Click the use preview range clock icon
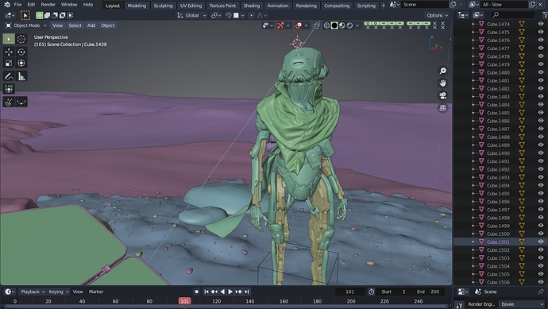548x309 pixels. (x=372, y=292)
